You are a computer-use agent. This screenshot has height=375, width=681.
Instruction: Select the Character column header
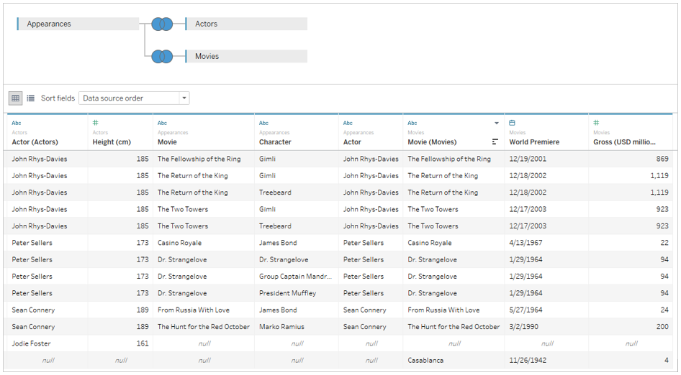coord(275,142)
